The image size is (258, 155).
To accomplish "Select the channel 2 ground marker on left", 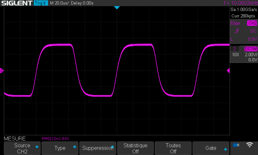I will [x=2, y=71].
